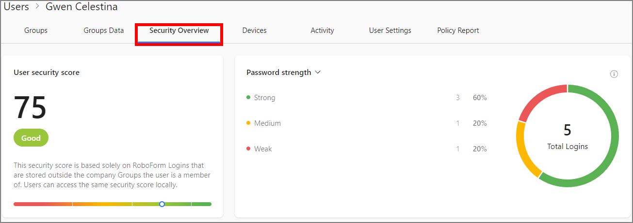Click the Total Logins donut center
633x223 pixels.
click(x=568, y=136)
